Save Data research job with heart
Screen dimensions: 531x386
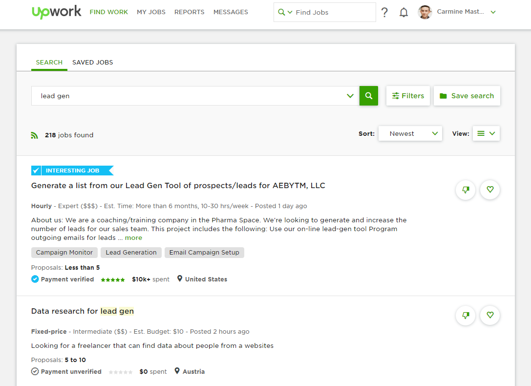coord(490,315)
